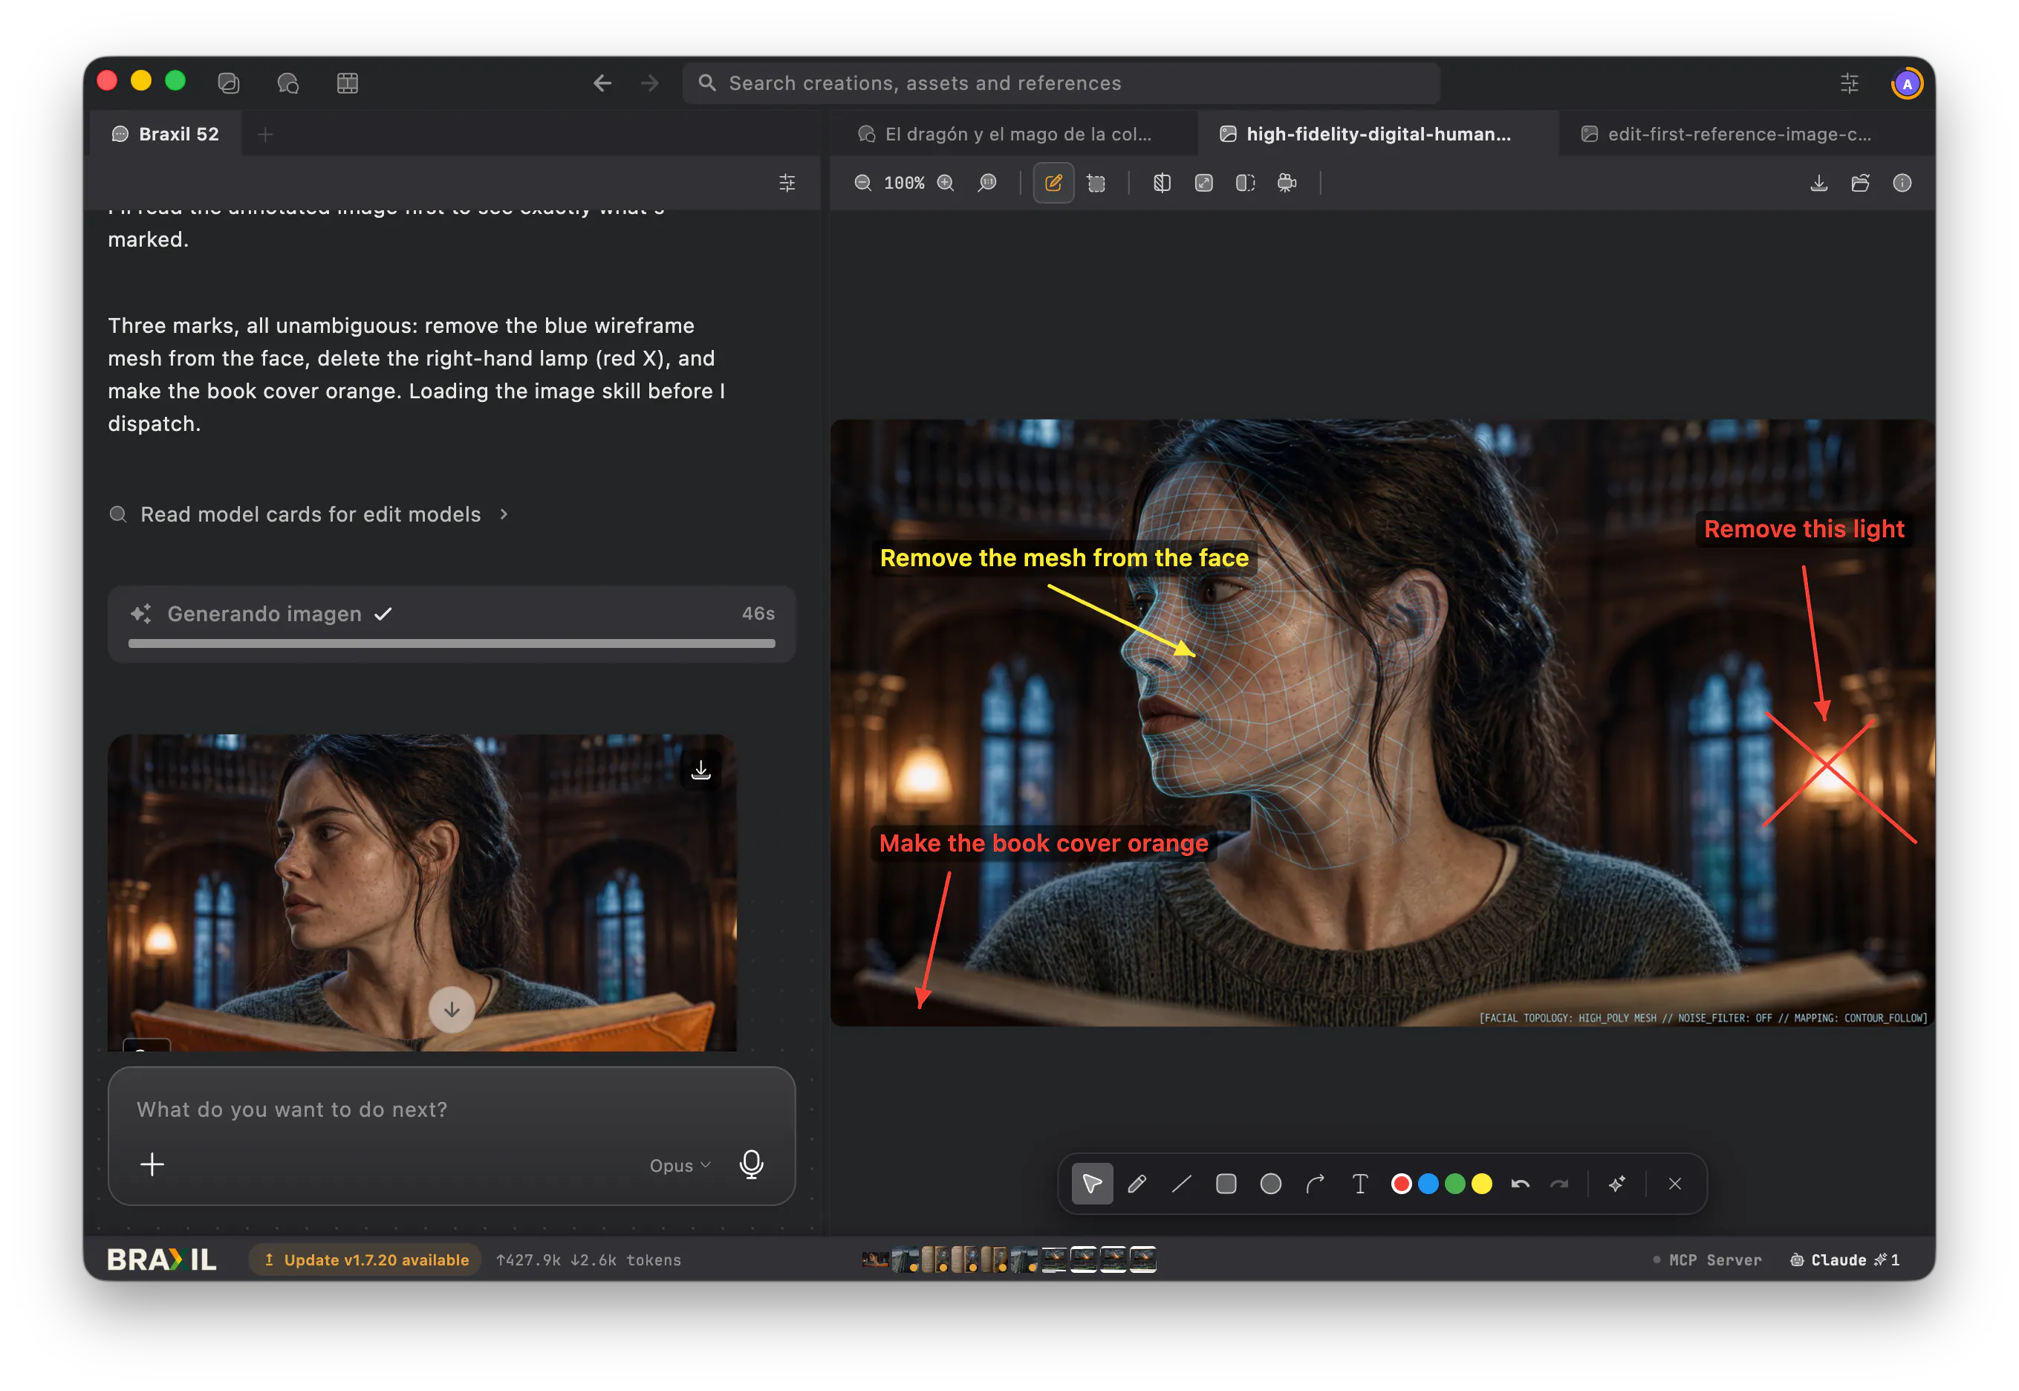Select 'Make the book cover orange' annotation label
2019x1391 pixels.
click(1043, 843)
